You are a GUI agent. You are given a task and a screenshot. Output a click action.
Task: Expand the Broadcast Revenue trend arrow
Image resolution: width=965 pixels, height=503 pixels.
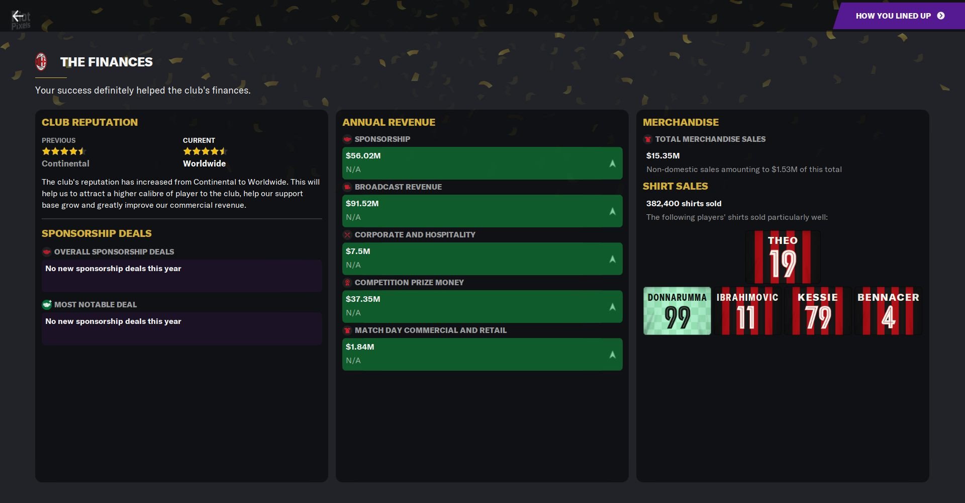(612, 211)
